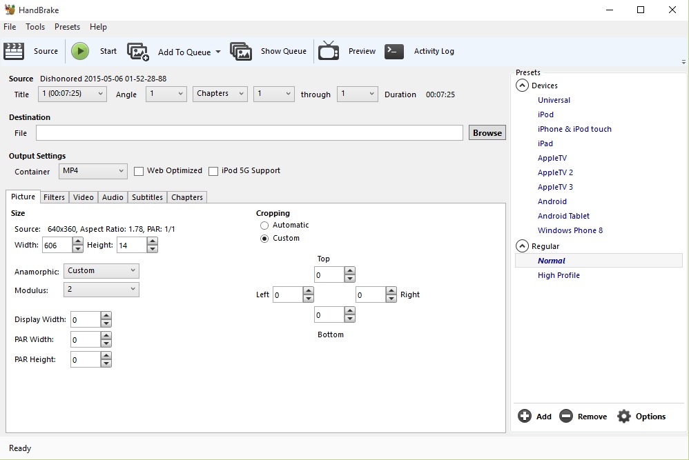Open the File menu
689x460 pixels.
(10, 27)
